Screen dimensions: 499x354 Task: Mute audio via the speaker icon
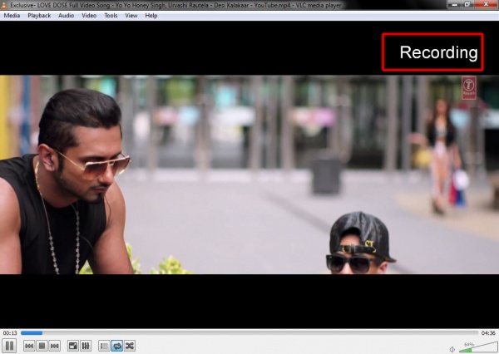(x=452, y=350)
